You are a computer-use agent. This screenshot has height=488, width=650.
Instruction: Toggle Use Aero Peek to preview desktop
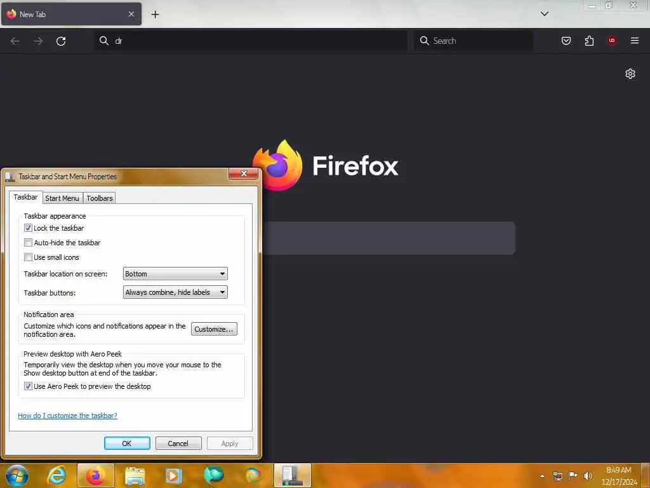point(28,386)
